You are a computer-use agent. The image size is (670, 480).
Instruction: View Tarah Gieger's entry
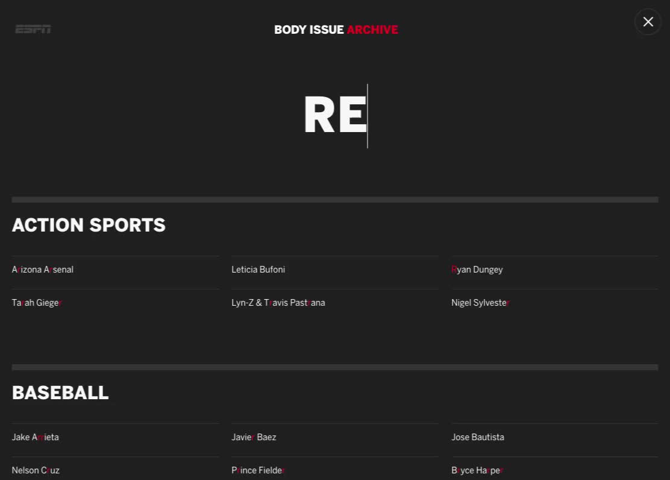[x=37, y=303]
